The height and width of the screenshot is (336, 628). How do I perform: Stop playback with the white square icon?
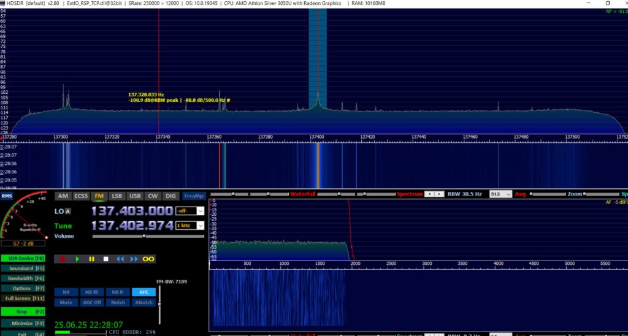coord(105,259)
